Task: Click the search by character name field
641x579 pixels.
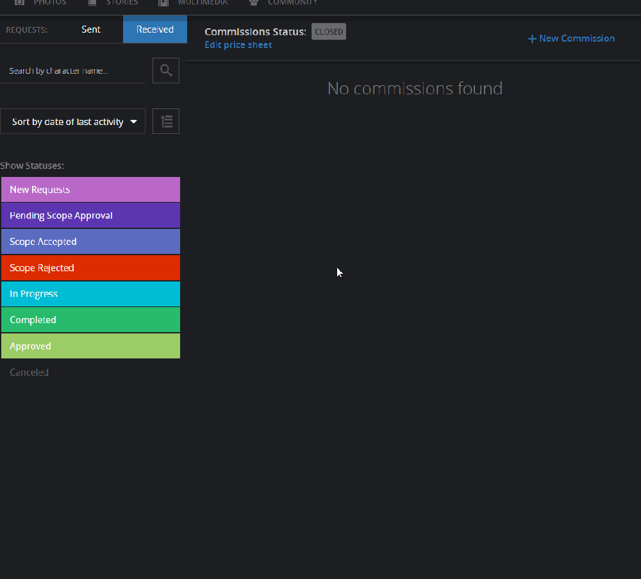Action: click(x=74, y=71)
